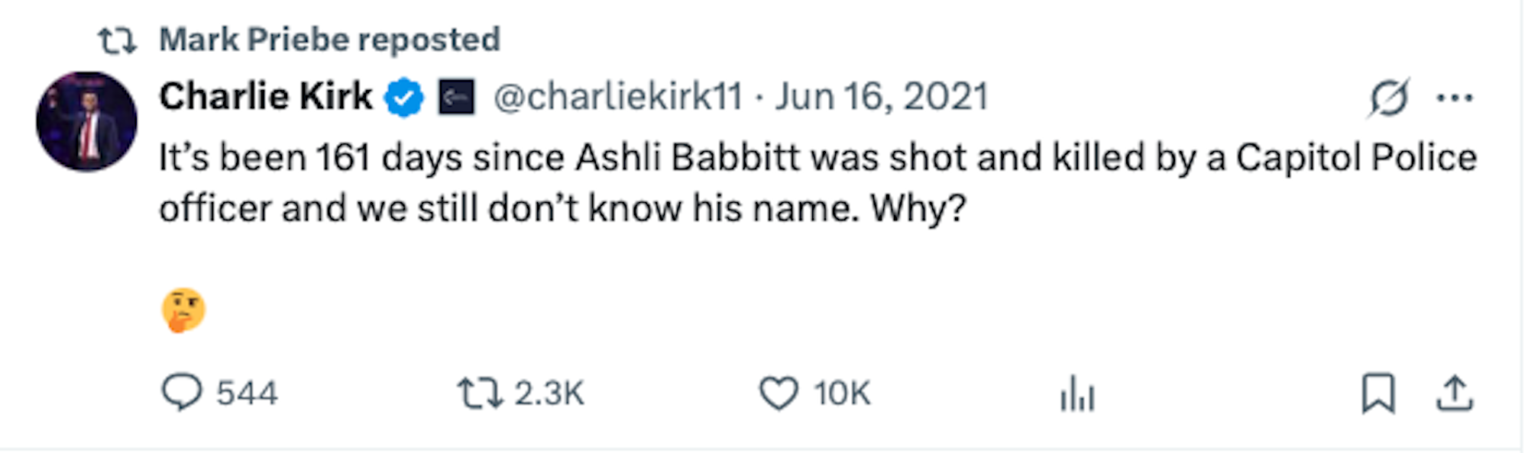Viewport: 1528px width, 453px height.
Task: Repost the tweet using the arrows icon
Action: click(x=479, y=394)
